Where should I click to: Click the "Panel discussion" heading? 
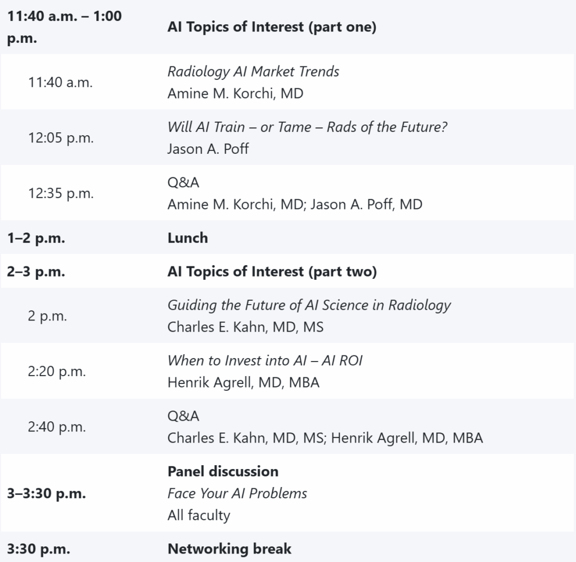(223, 471)
